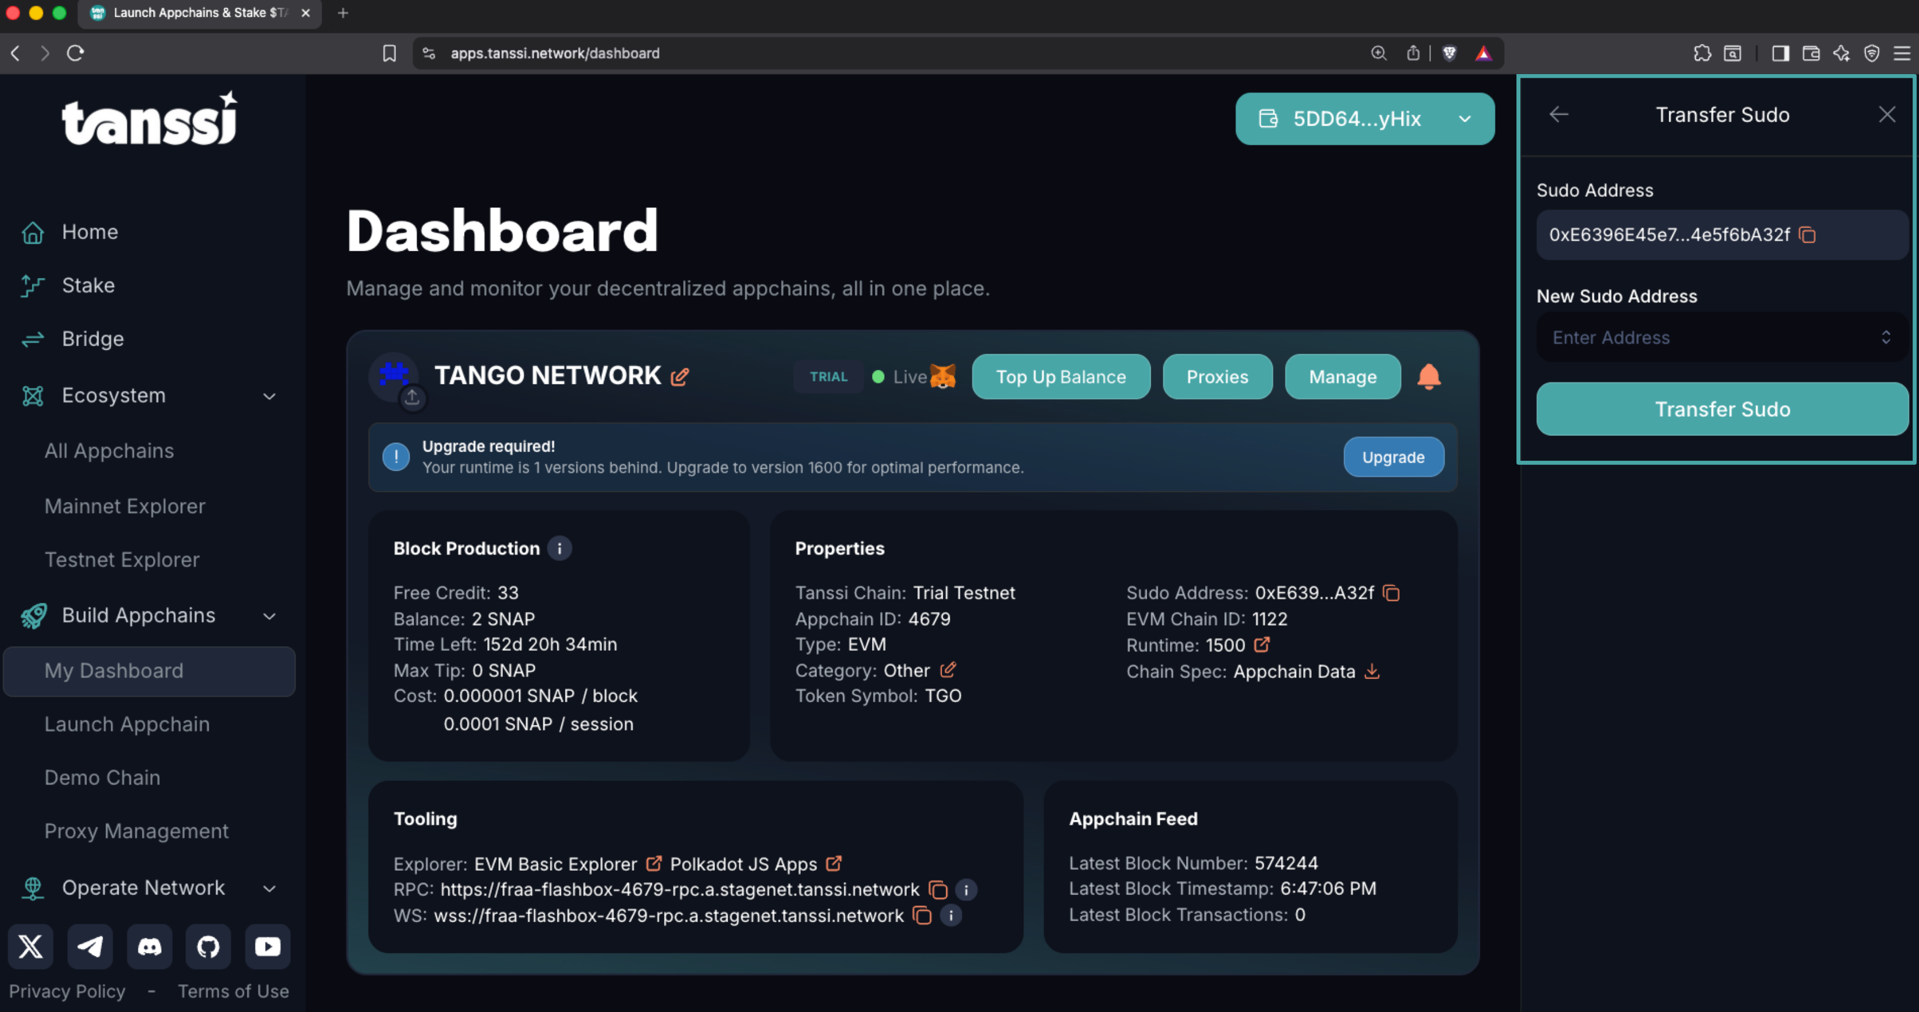This screenshot has width=1919, height=1012.
Task: Open GitHub icon in sidebar footer
Action: click(x=208, y=947)
